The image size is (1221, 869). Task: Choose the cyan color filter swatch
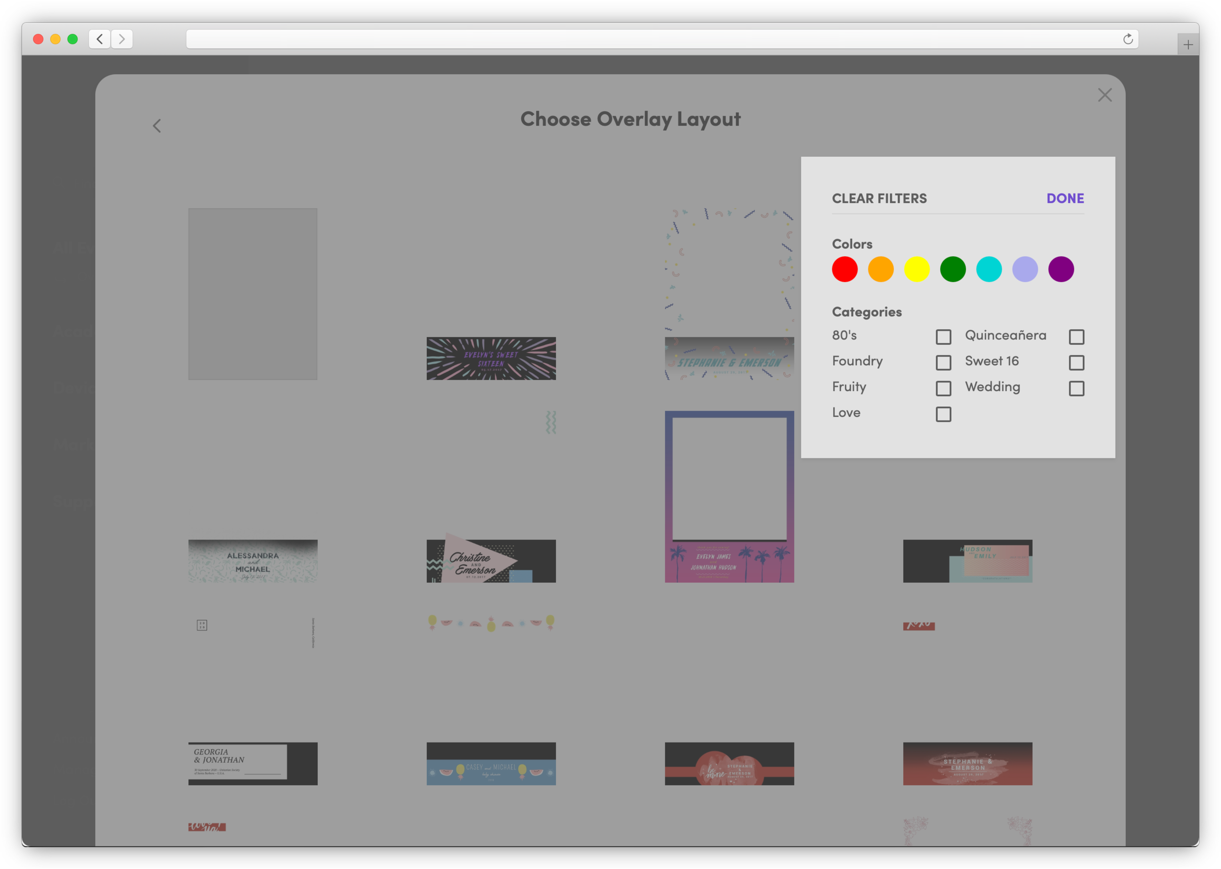[x=989, y=269]
